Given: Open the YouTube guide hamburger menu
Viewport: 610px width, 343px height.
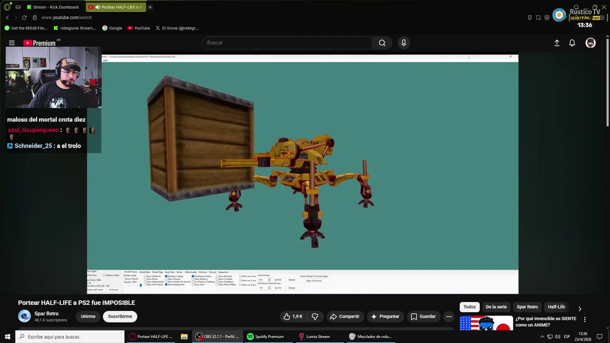Looking at the screenshot, I should click(x=11, y=43).
